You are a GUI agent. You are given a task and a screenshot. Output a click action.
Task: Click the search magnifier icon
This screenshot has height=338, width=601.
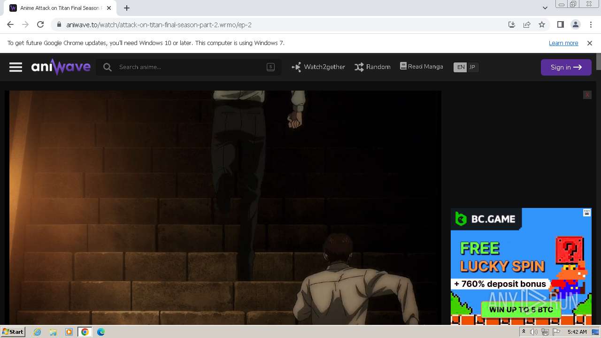[x=108, y=67]
